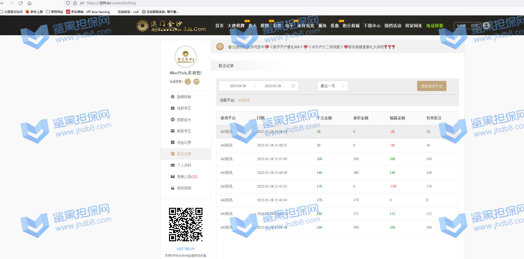The image size is (524, 259).
Task: Click the phone verification status icon
Action: click(188, 81)
